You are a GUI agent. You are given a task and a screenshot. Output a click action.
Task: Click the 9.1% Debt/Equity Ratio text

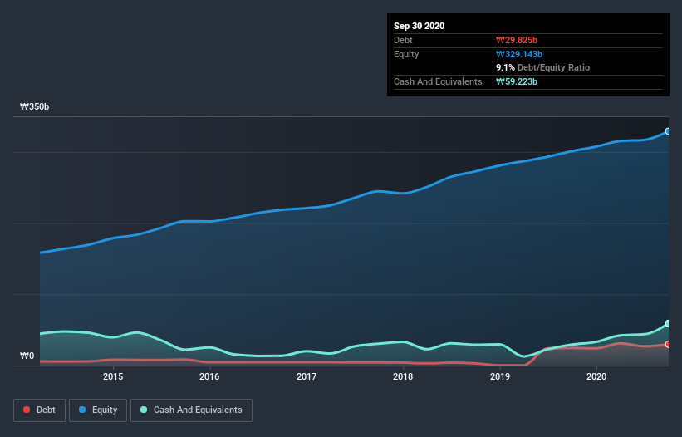pyautogui.click(x=542, y=67)
